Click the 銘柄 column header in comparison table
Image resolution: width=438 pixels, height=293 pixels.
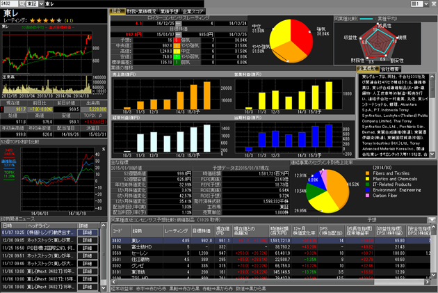pyautogui.click(x=147, y=231)
